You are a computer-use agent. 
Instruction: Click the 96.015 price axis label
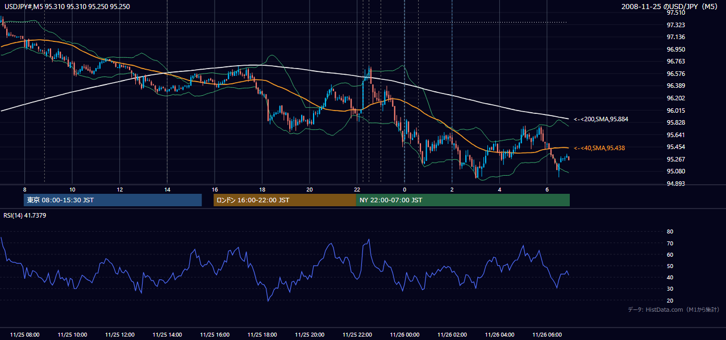(x=675, y=110)
